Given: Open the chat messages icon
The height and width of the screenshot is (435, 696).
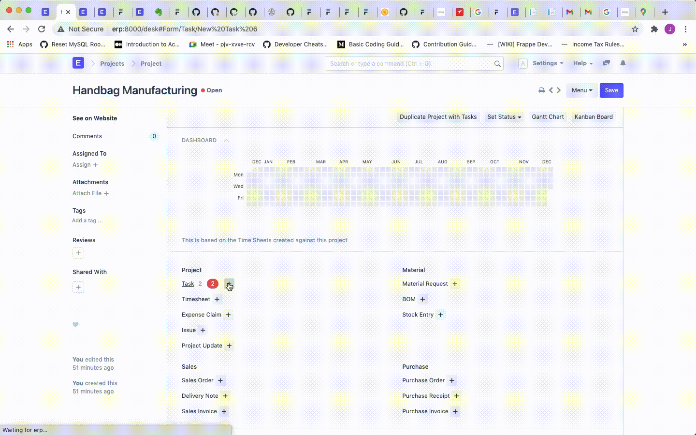Looking at the screenshot, I should point(607,63).
